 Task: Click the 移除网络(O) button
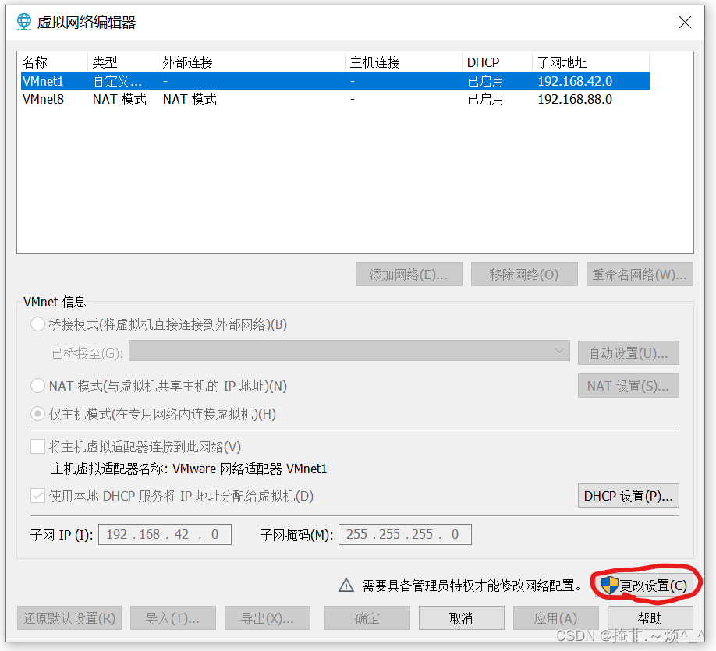pyautogui.click(x=524, y=274)
